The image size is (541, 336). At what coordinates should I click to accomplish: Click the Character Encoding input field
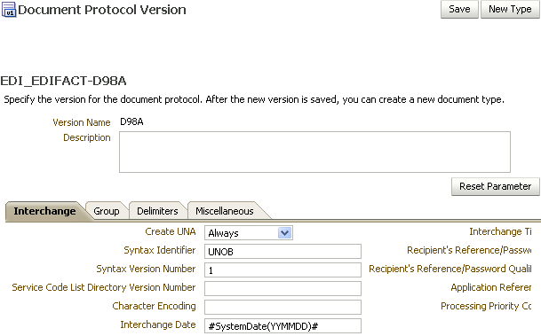click(282, 307)
